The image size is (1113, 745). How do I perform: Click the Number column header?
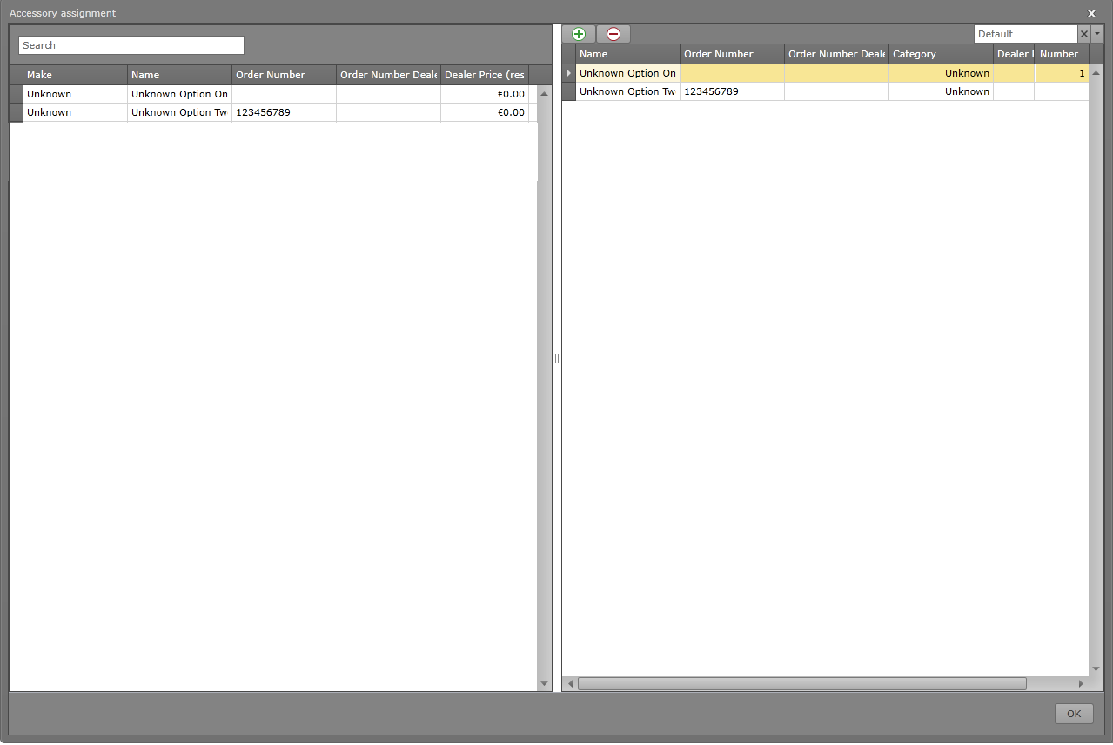[1063, 54]
